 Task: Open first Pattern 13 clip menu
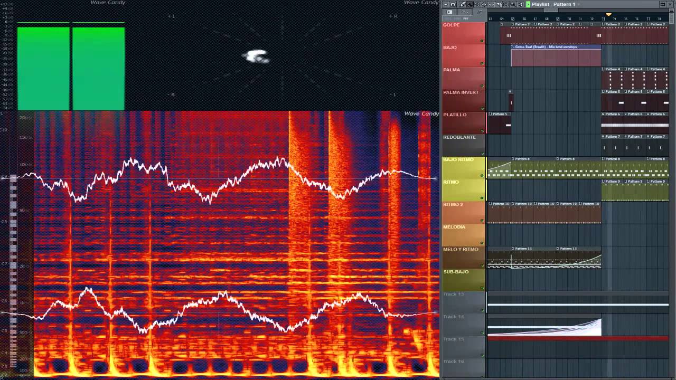pos(513,249)
